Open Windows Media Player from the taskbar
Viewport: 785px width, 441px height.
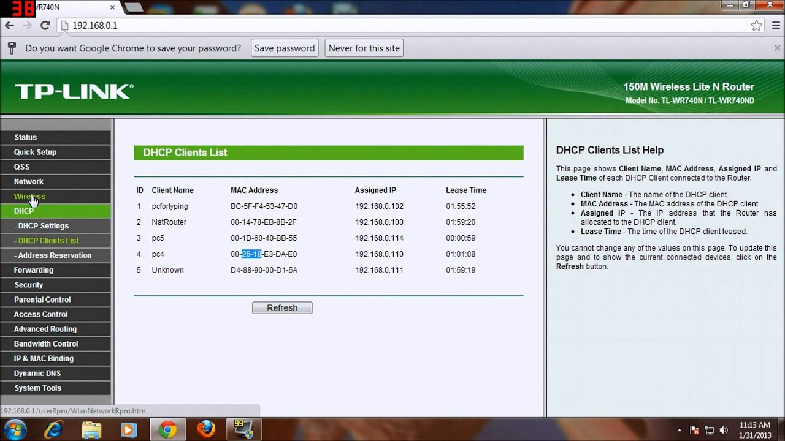(129, 430)
